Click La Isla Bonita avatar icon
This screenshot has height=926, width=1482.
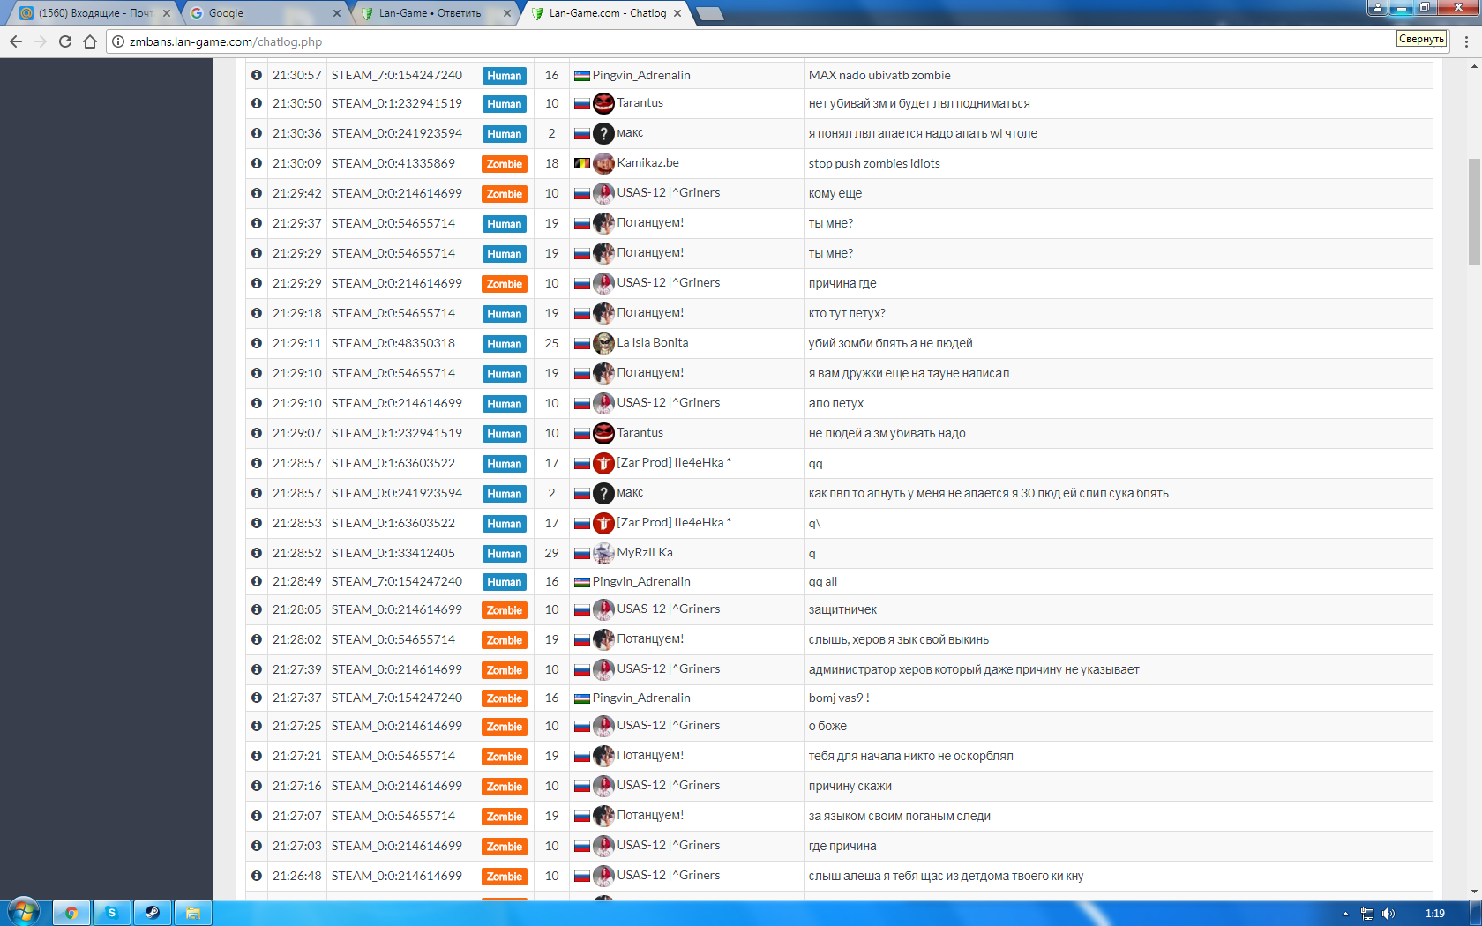point(603,343)
